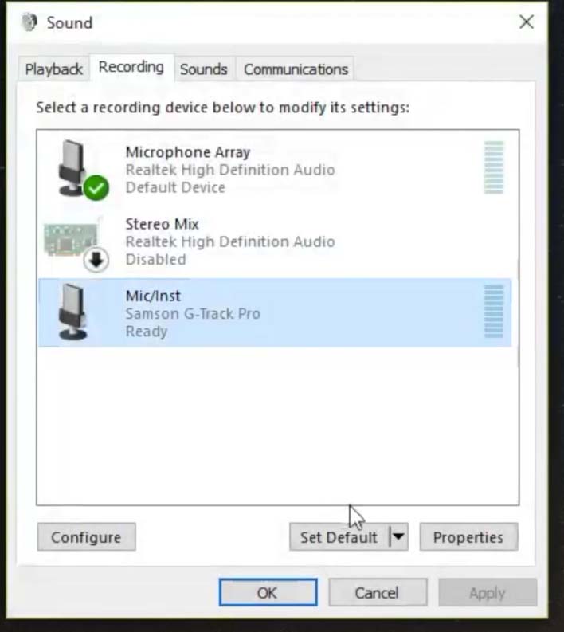This screenshot has width=564, height=632.
Task: Open the Set Default dropdown arrow
Action: [x=398, y=536]
